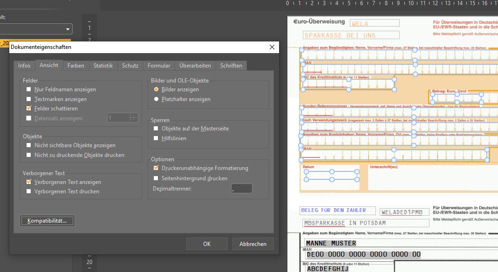Select the WELADED1PMB field
This screenshot has width=498, height=272.
coord(405,212)
